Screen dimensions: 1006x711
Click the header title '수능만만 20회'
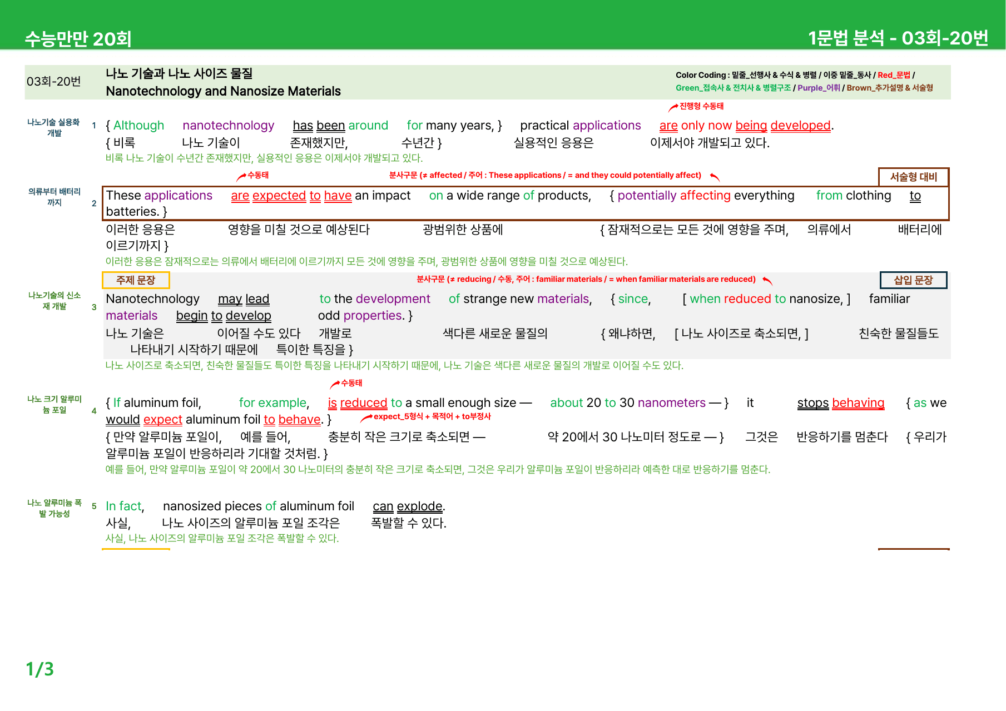pyautogui.click(x=78, y=39)
